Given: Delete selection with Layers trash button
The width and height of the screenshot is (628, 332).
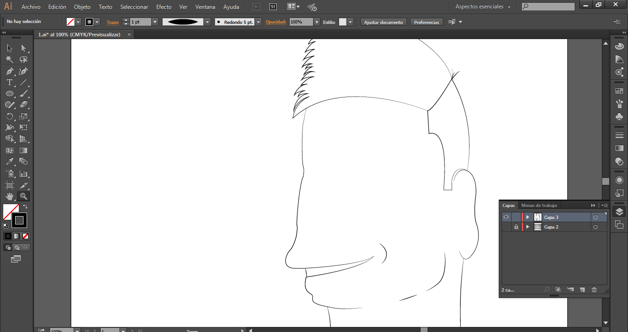Looking at the screenshot, I should point(594,290).
